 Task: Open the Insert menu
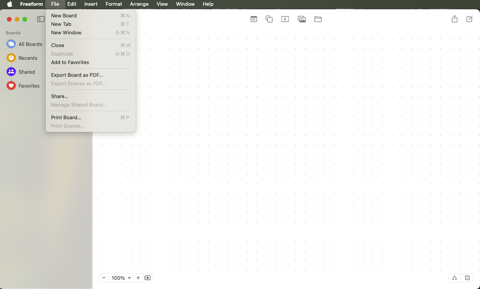(x=91, y=4)
